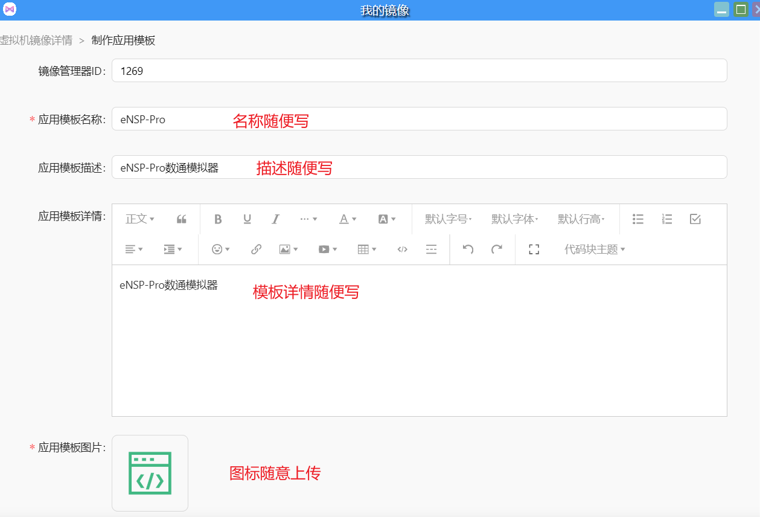
Task: Open the indent options dropdown
Action: 173,249
